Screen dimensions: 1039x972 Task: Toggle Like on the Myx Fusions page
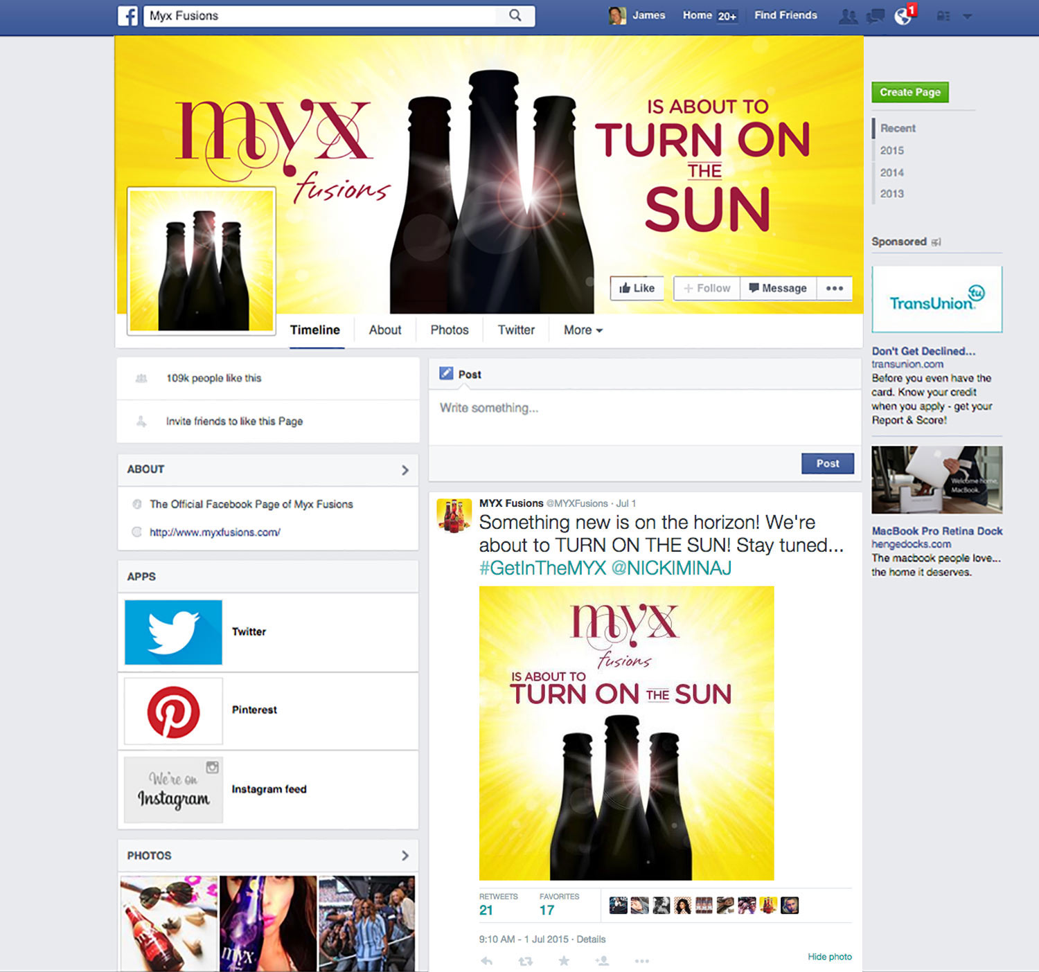coord(637,288)
